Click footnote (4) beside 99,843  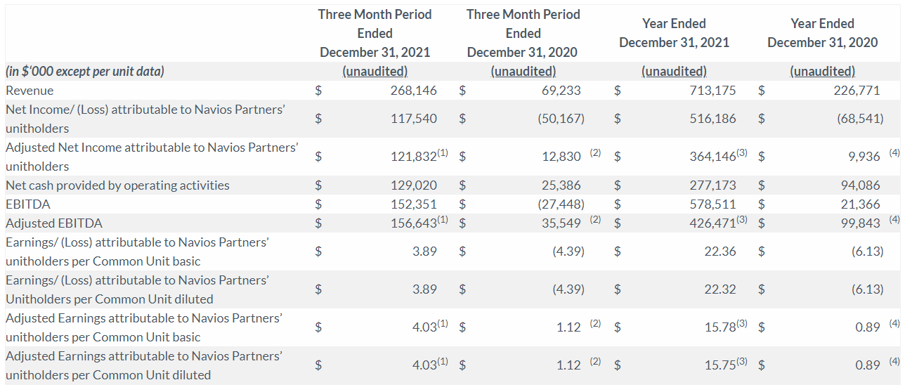[894, 219]
